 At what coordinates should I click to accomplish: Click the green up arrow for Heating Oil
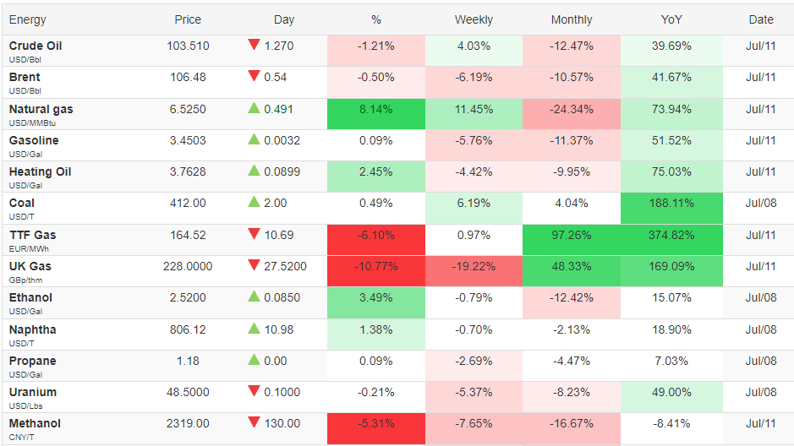[254, 171]
